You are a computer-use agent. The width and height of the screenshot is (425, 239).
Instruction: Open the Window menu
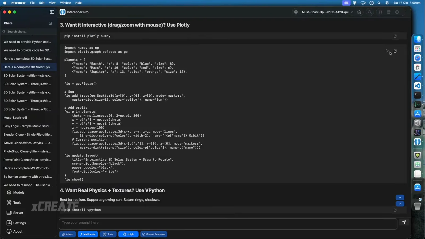65,3
